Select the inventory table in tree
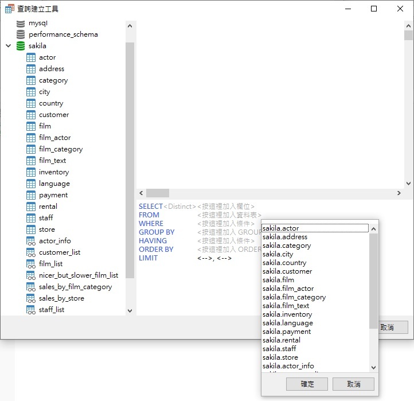 (53, 172)
